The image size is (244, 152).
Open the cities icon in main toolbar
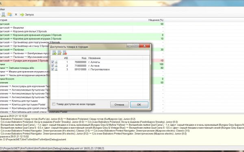click(3, 15)
